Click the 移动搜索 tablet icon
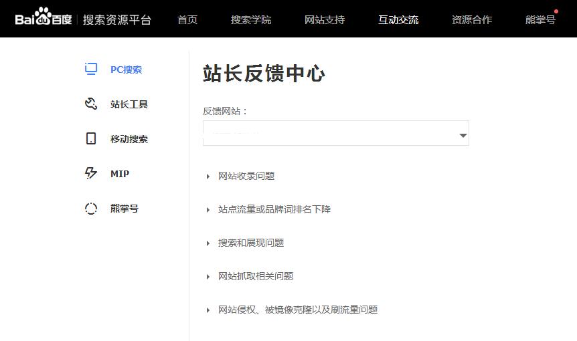This screenshot has height=341, width=577. pyautogui.click(x=91, y=139)
